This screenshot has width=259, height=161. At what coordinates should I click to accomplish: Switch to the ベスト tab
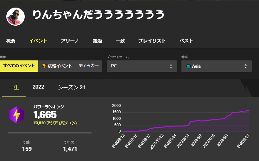click(186, 41)
